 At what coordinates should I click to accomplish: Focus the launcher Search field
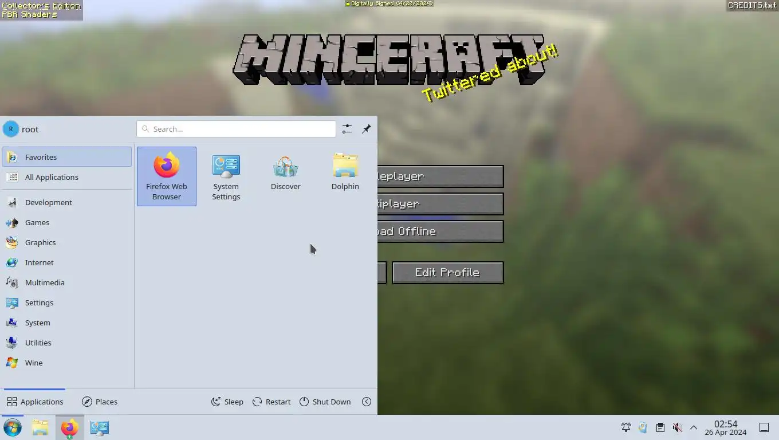pos(236,129)
